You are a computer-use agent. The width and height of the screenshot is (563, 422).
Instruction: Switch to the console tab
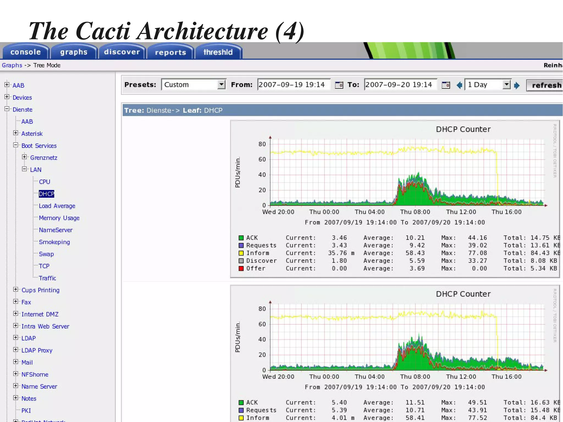pyautogui.click(x=26, y=52)
